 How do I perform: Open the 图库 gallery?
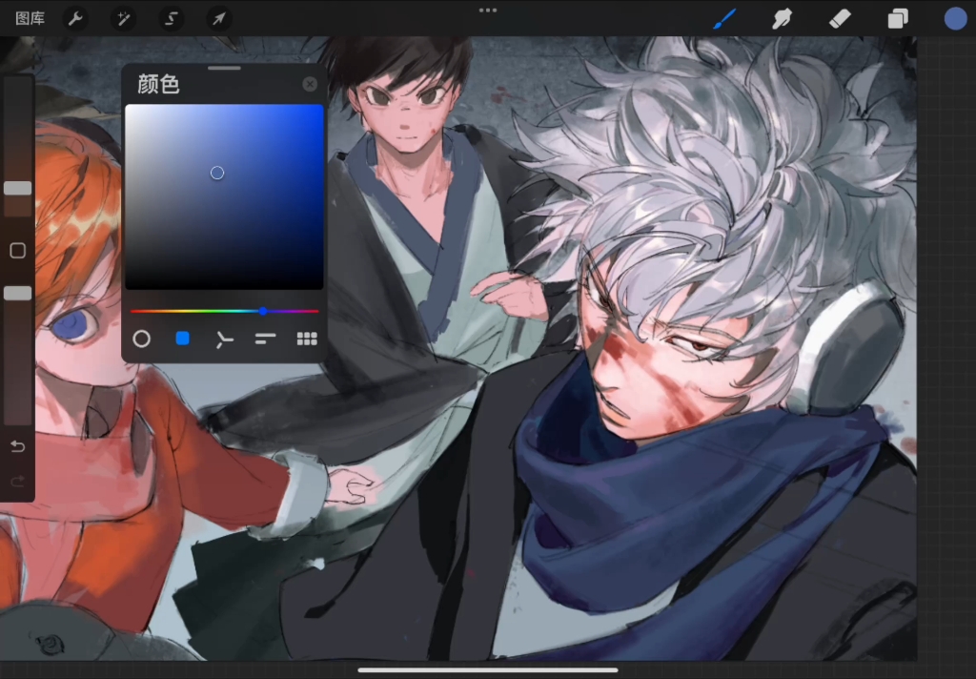tap(30, 19)
